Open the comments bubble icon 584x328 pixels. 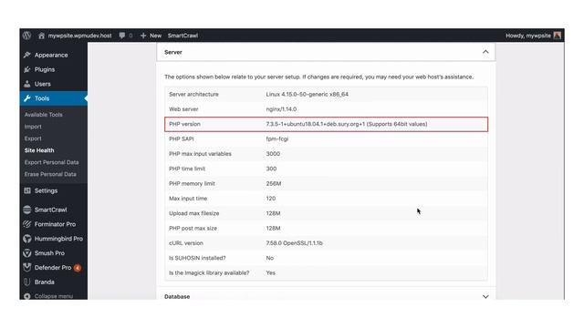(x=122, y=36)
